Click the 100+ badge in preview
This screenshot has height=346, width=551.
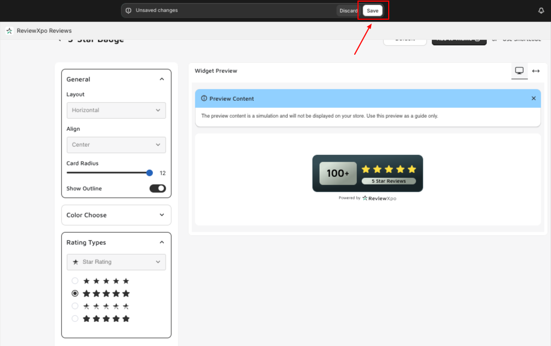click(338, 174)
